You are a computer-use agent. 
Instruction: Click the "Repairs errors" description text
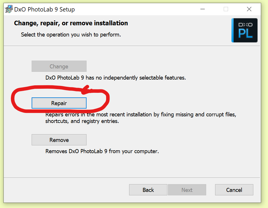pos(141,115)
